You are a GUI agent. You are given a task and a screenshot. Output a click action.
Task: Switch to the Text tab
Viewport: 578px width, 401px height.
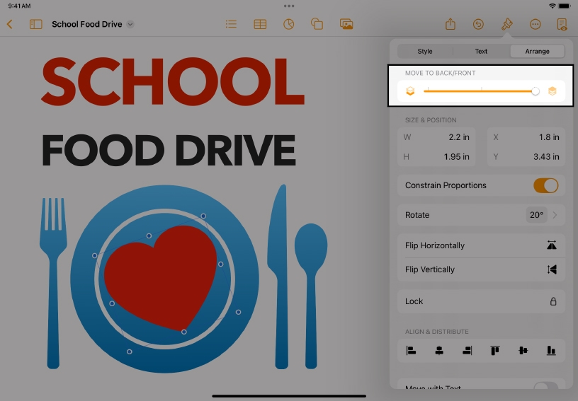tap(481, 51)
